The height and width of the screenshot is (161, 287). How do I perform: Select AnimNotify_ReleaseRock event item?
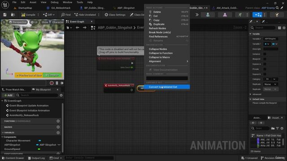tap(24, 115)
